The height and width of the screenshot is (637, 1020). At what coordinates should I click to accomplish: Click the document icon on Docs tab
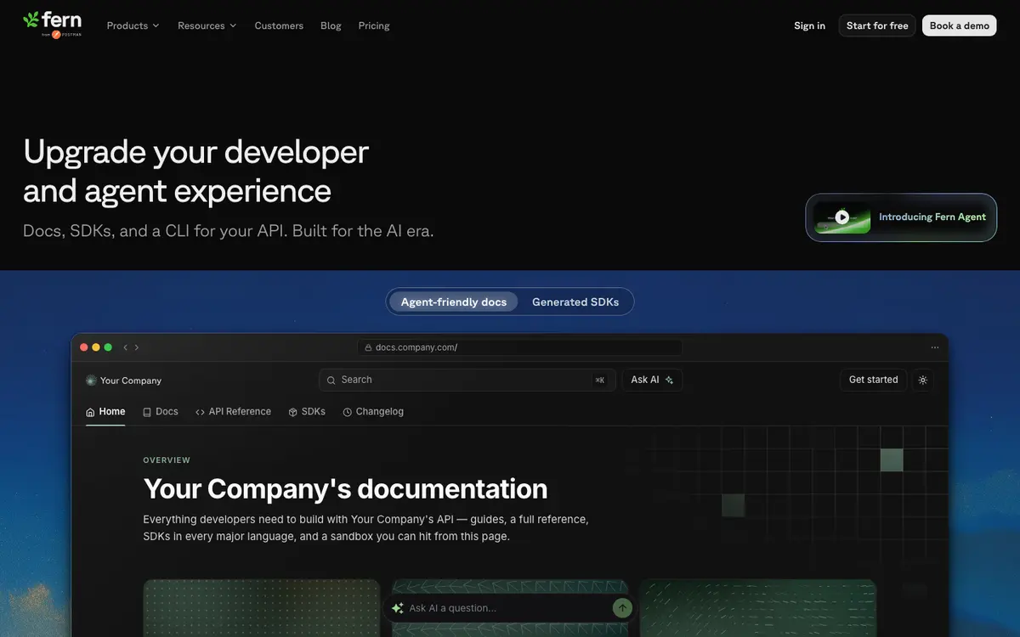[x=147, y=412]
